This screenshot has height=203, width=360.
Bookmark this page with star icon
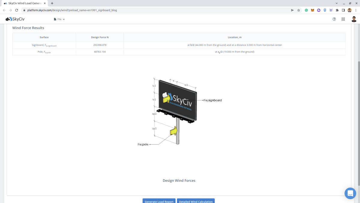point(298,10)
